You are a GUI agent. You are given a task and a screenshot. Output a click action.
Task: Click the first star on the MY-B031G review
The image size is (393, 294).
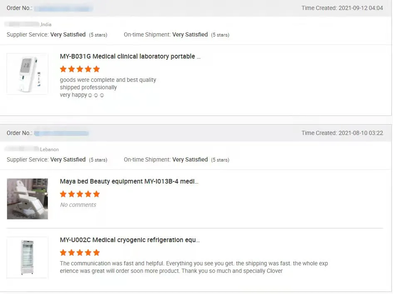[x=63, y=69]
